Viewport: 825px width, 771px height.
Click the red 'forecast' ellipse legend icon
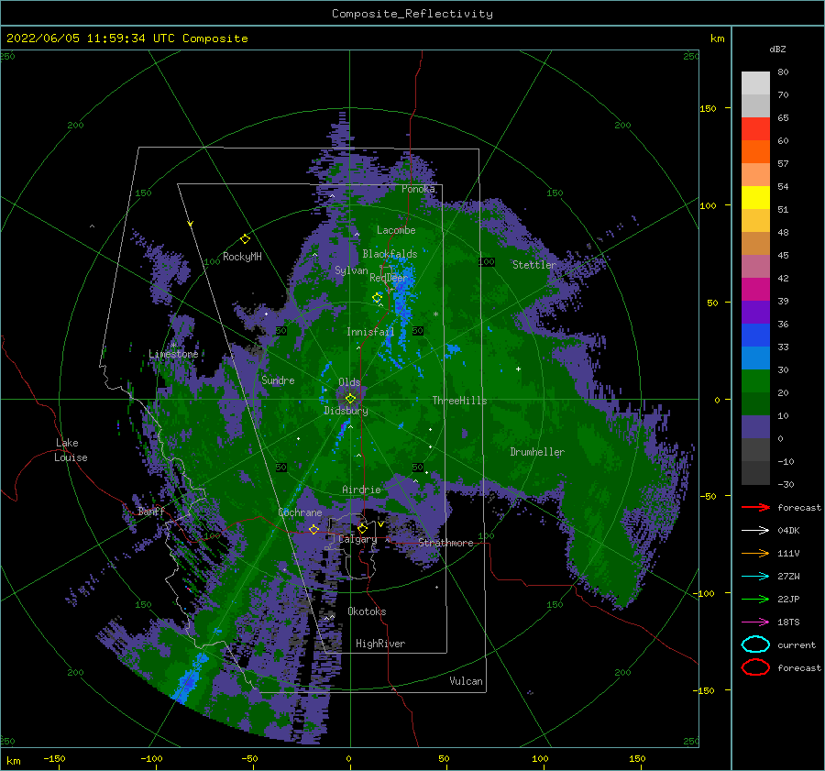(755, 667)
